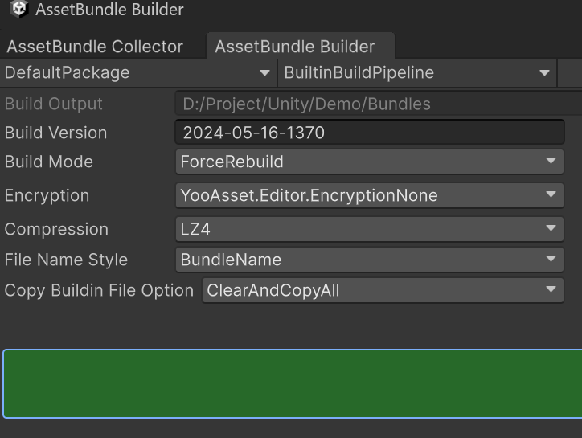Image resolution: width=582 pixels, height=438 pixels.
Task: Select the AssetBundle Builder tab
Action: tap(294, 47)
